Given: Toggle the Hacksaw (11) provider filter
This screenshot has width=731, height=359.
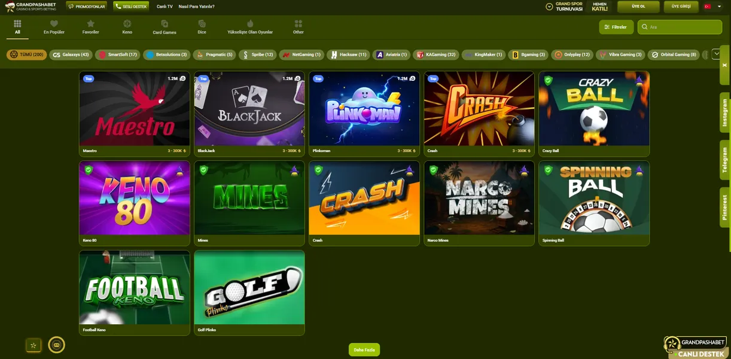Looking at the screenshot, I should (348, 54).
